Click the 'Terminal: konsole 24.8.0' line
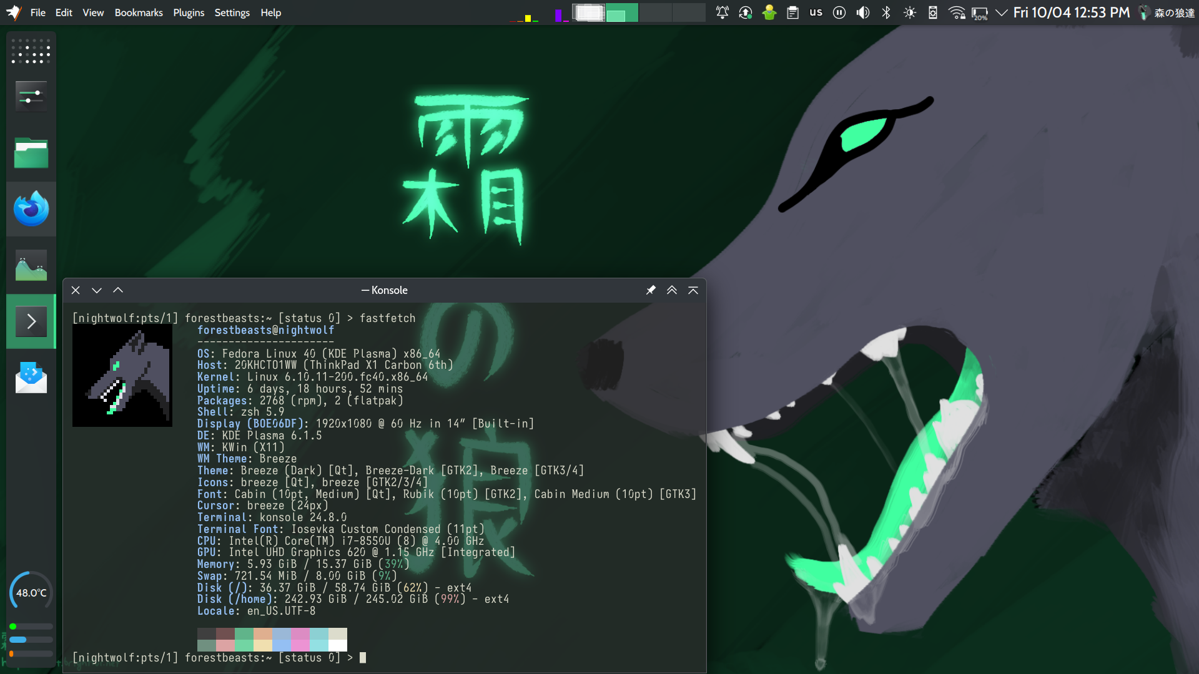Viewport: 1199px width, 674px height. click(x=272, y=517)
